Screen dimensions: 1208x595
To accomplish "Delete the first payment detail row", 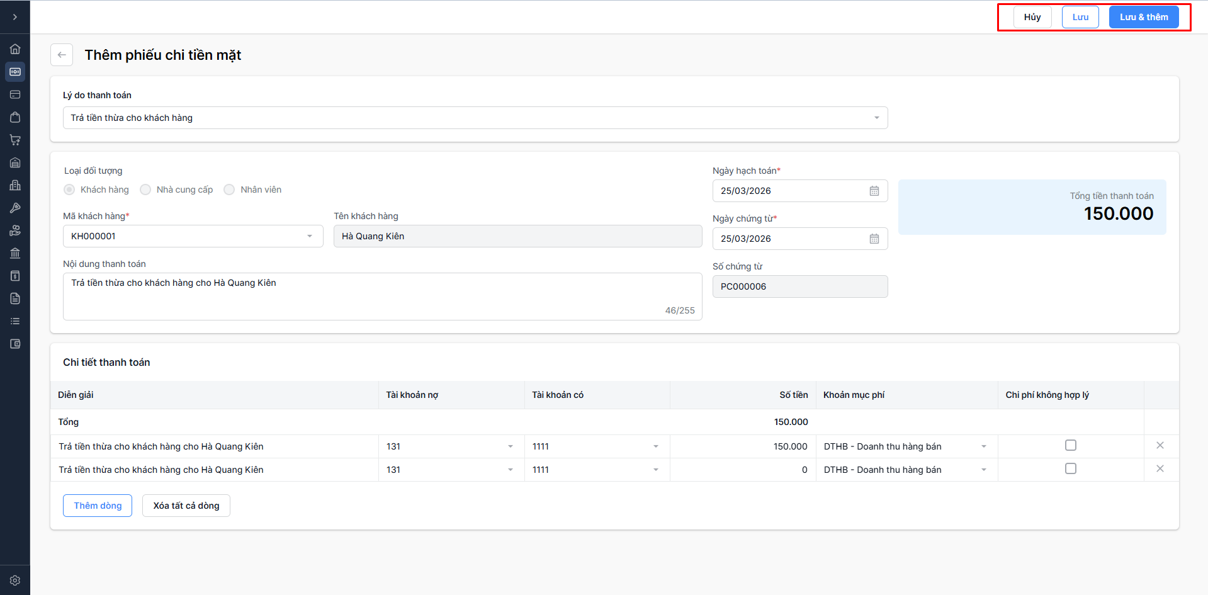I will tap(1160, 446).
